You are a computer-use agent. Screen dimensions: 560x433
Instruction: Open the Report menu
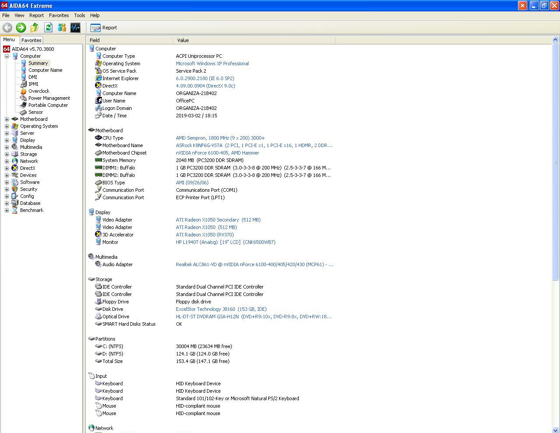(36, 15)
